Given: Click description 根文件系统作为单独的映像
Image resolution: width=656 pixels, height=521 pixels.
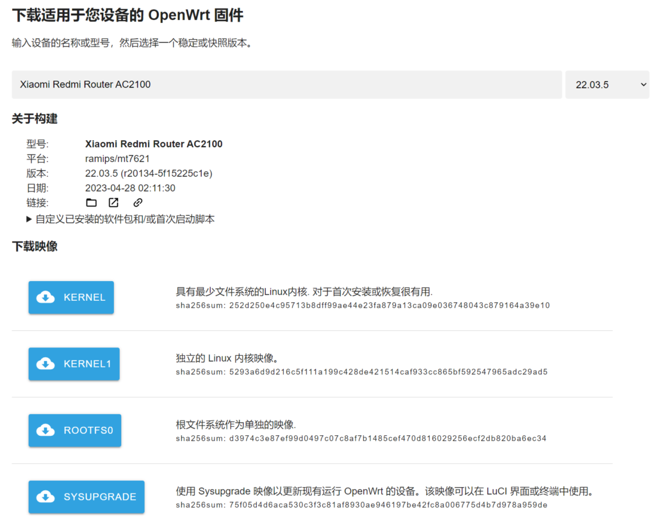Looking at the screenshot, I should coord(236,425).
